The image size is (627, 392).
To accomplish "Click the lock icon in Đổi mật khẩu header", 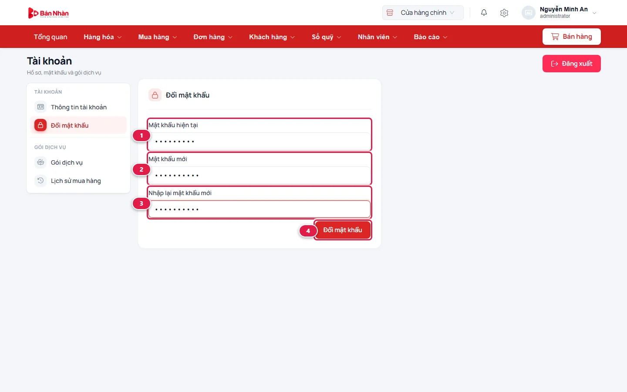I will tap(155, 95).
